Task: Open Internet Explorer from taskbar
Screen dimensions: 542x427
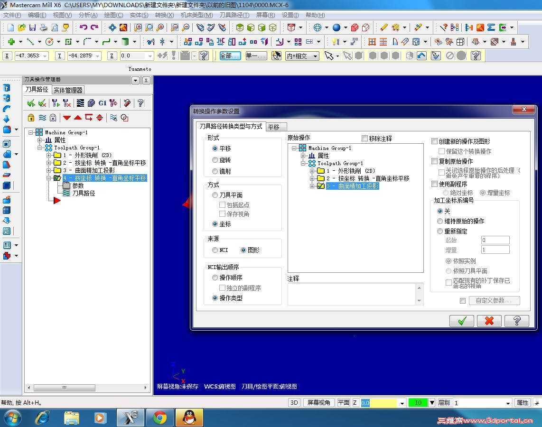Action: coord(42,418)
